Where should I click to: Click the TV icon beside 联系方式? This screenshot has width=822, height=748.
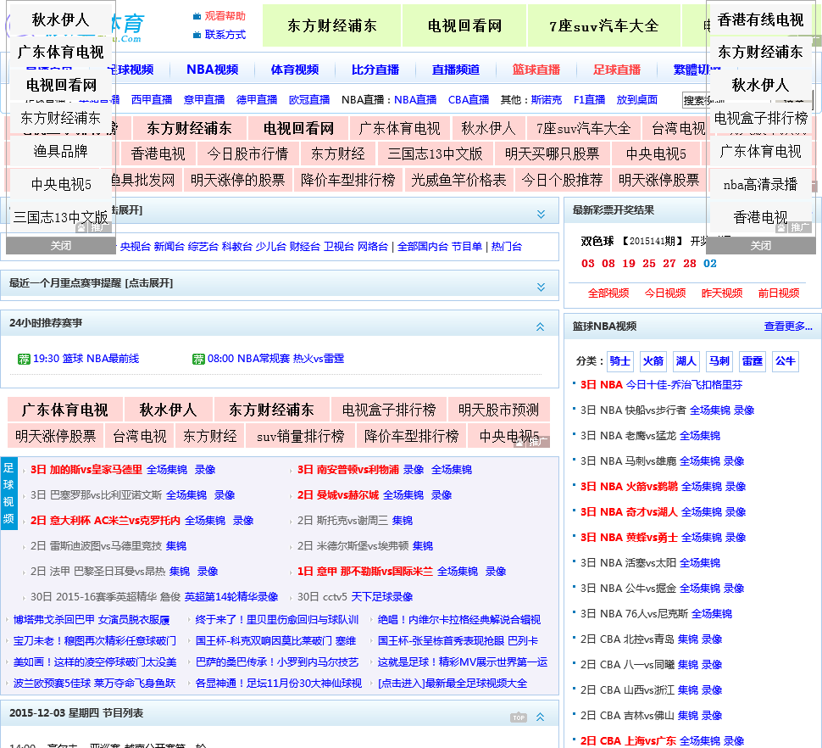tap(197, 35)
